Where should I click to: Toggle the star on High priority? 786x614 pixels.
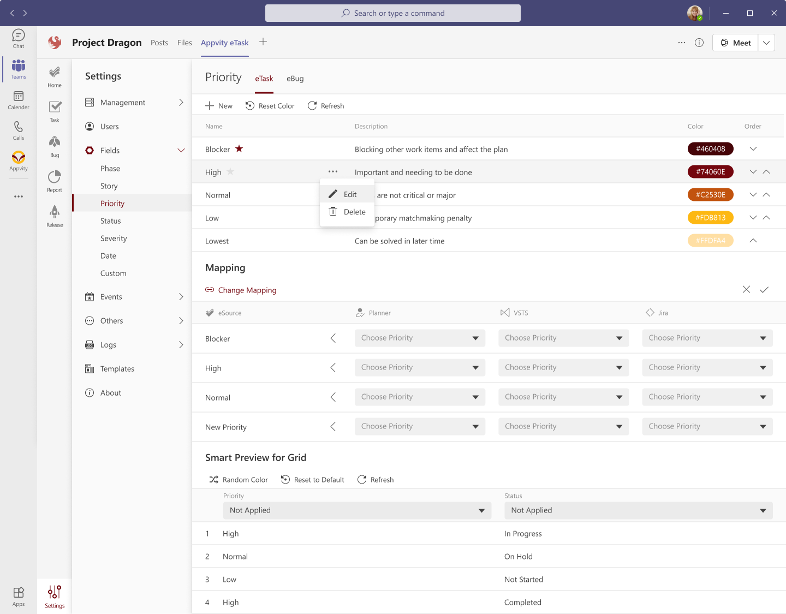(230, 172)
